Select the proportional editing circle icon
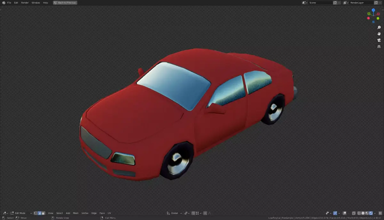The height and width of the screenshot is (220, 384). pyautogui.click(x=205, y=213)
